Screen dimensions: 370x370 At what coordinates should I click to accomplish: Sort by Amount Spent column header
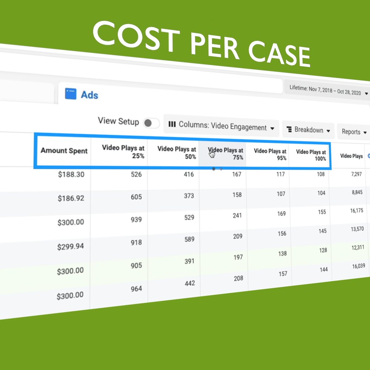64,151
